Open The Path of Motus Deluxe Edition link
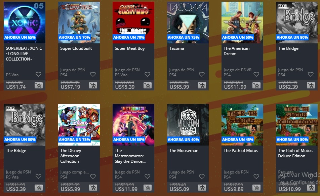 click(295, 153)
